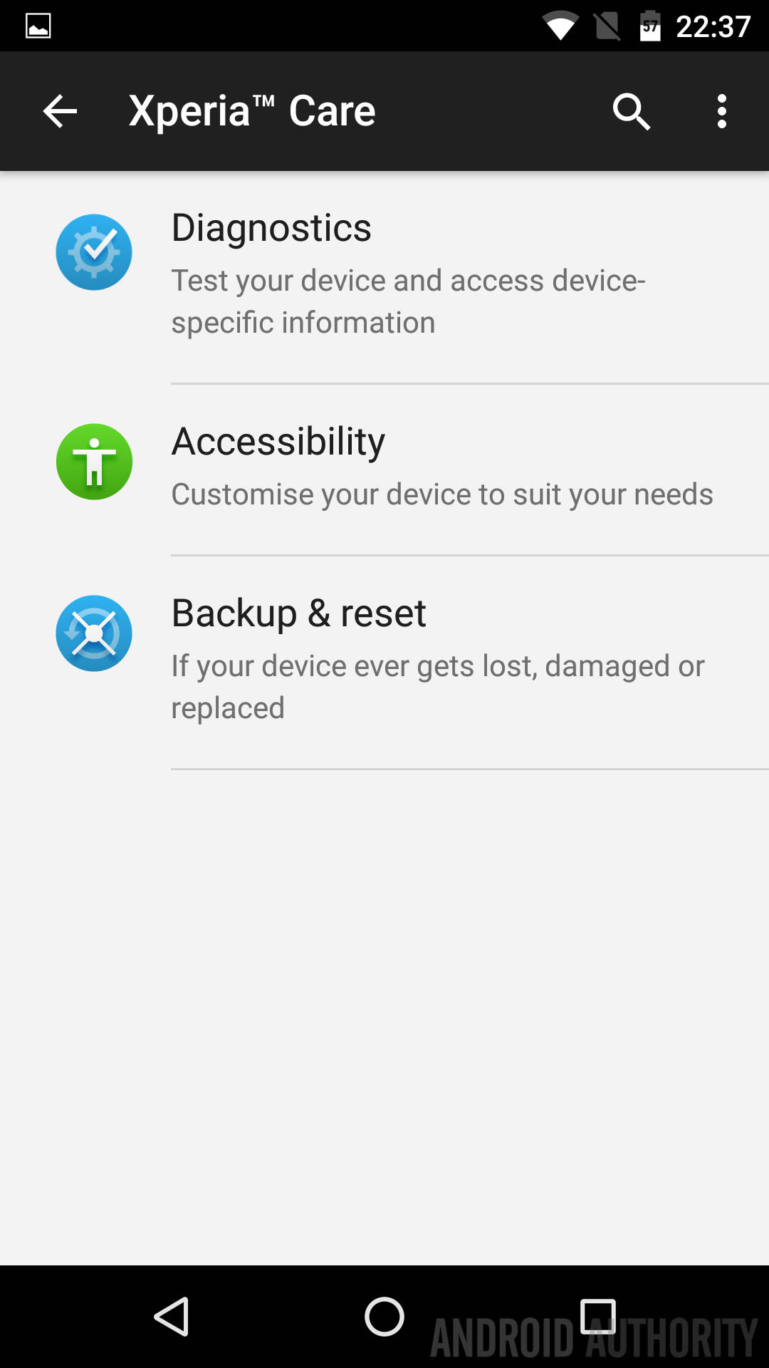Open the three-dot overflow menu
The image size is (769, 1368).
coord(722,111)
